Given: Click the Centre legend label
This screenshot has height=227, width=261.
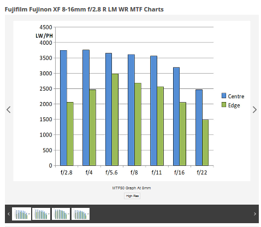Looking at the screenshot, I should [236, 96].
